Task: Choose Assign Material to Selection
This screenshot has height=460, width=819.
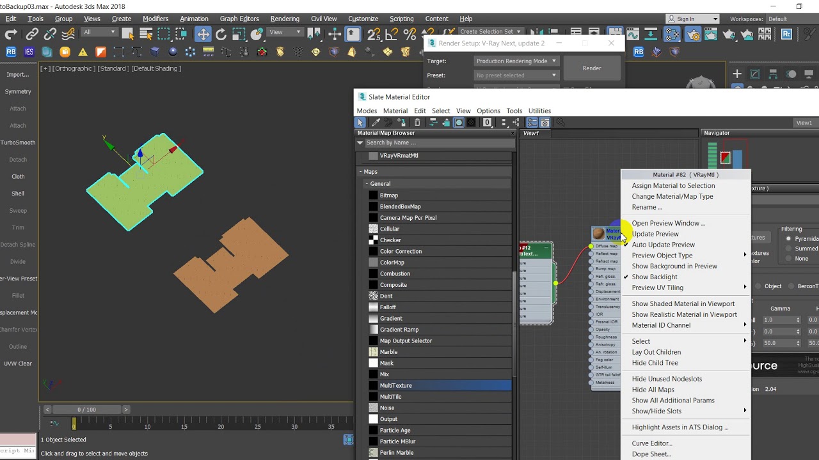Action: (x=673, y=186)
